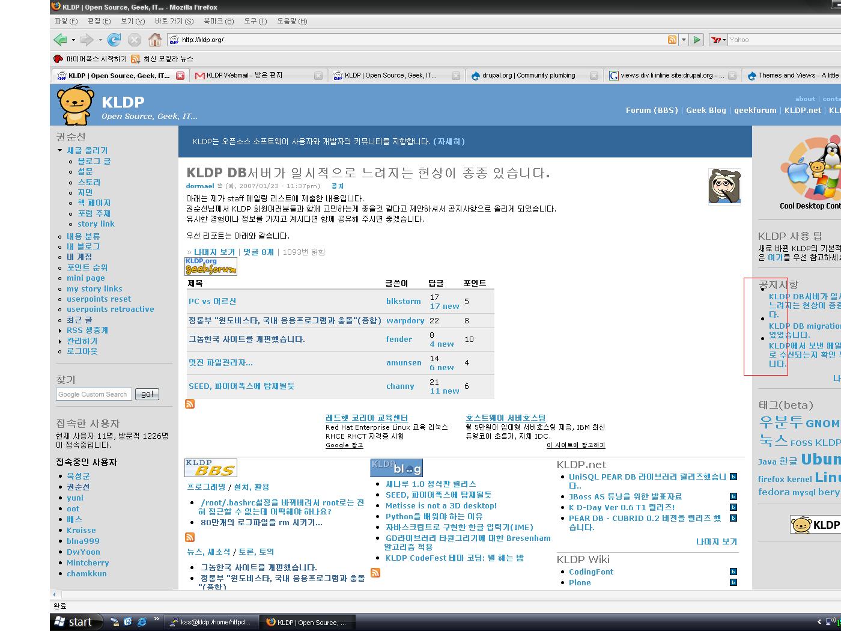Click the Yahoo search input field

[x=785, y=40]
